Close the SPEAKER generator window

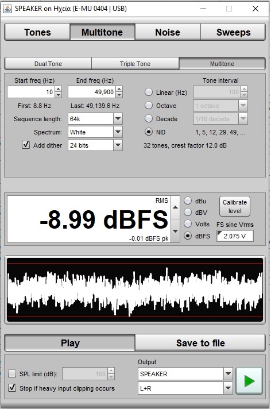[255, 9]
